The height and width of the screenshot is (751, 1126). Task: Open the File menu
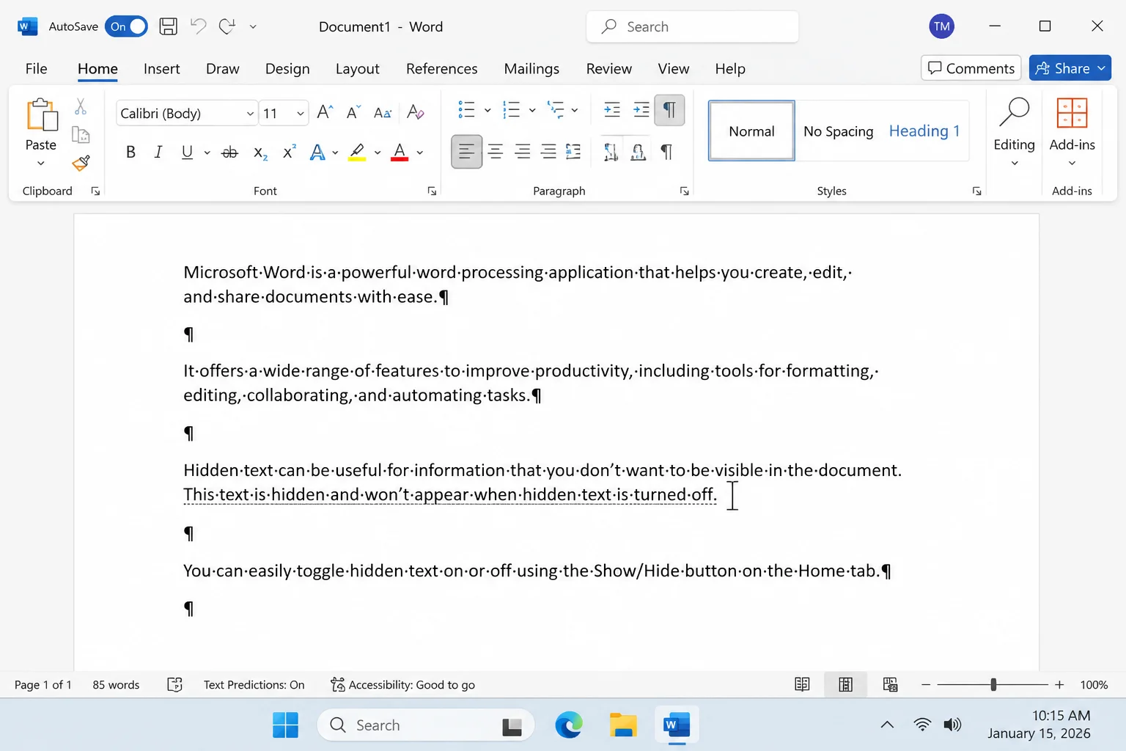point(36,68)
